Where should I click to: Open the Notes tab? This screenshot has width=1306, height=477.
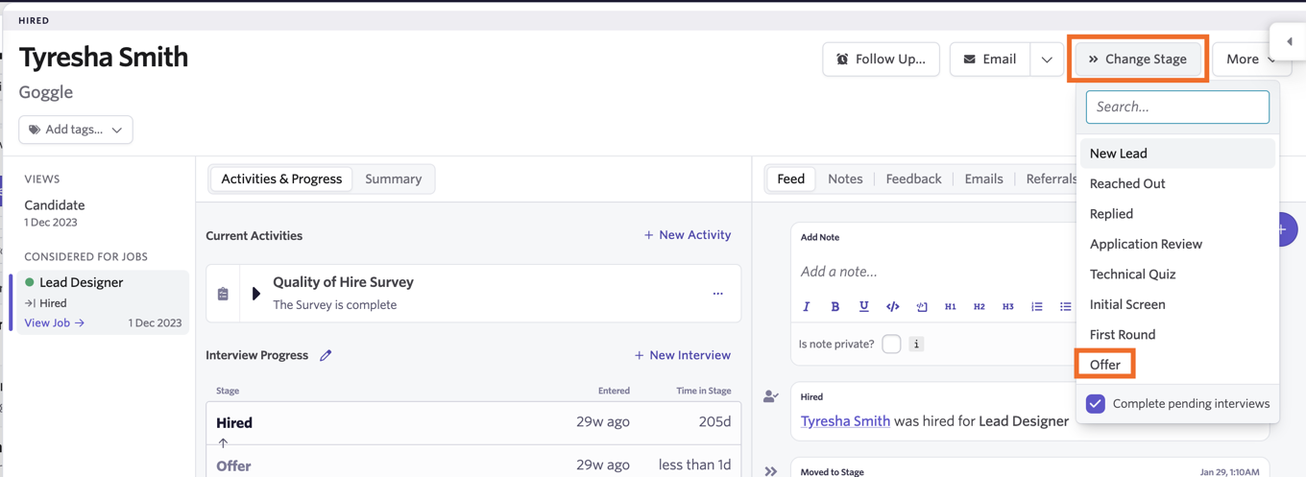click(x=845, y=179)
